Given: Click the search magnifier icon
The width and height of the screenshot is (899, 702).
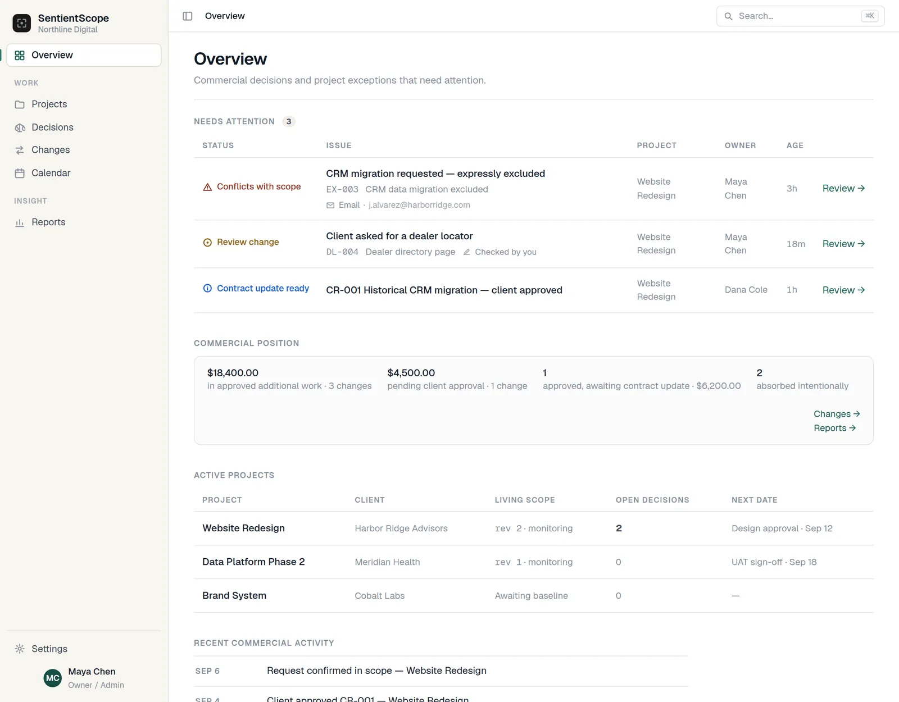Looking at the screenshot, I should 728,16.
